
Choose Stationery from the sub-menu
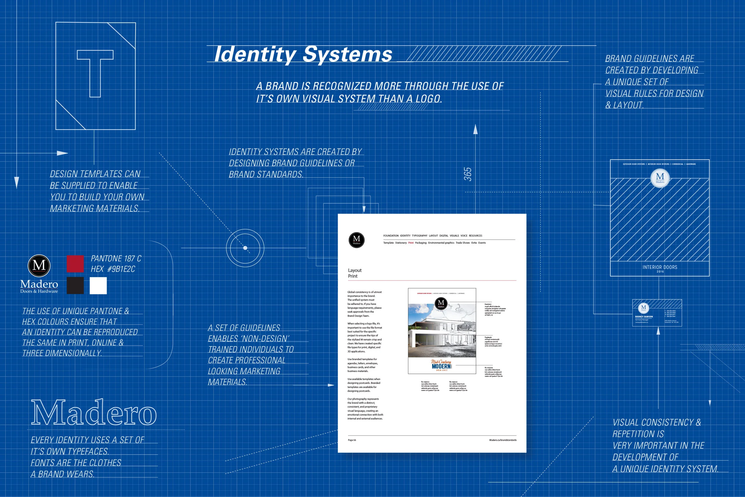[x=401, y=243]
